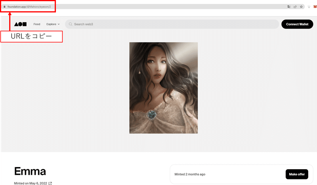Click the Emma title heading

pyautogui.click(x=30, y=171)
